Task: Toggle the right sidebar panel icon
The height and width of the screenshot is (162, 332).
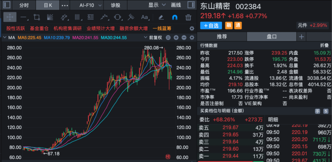Action: (x=191, y=5)
